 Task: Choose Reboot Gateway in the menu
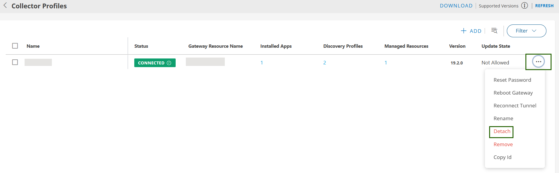[513, 93]
